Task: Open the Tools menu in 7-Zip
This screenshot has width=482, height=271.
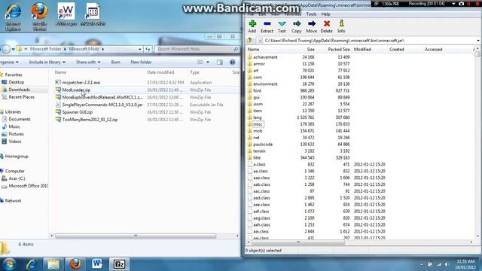Action: pos(311,14)
